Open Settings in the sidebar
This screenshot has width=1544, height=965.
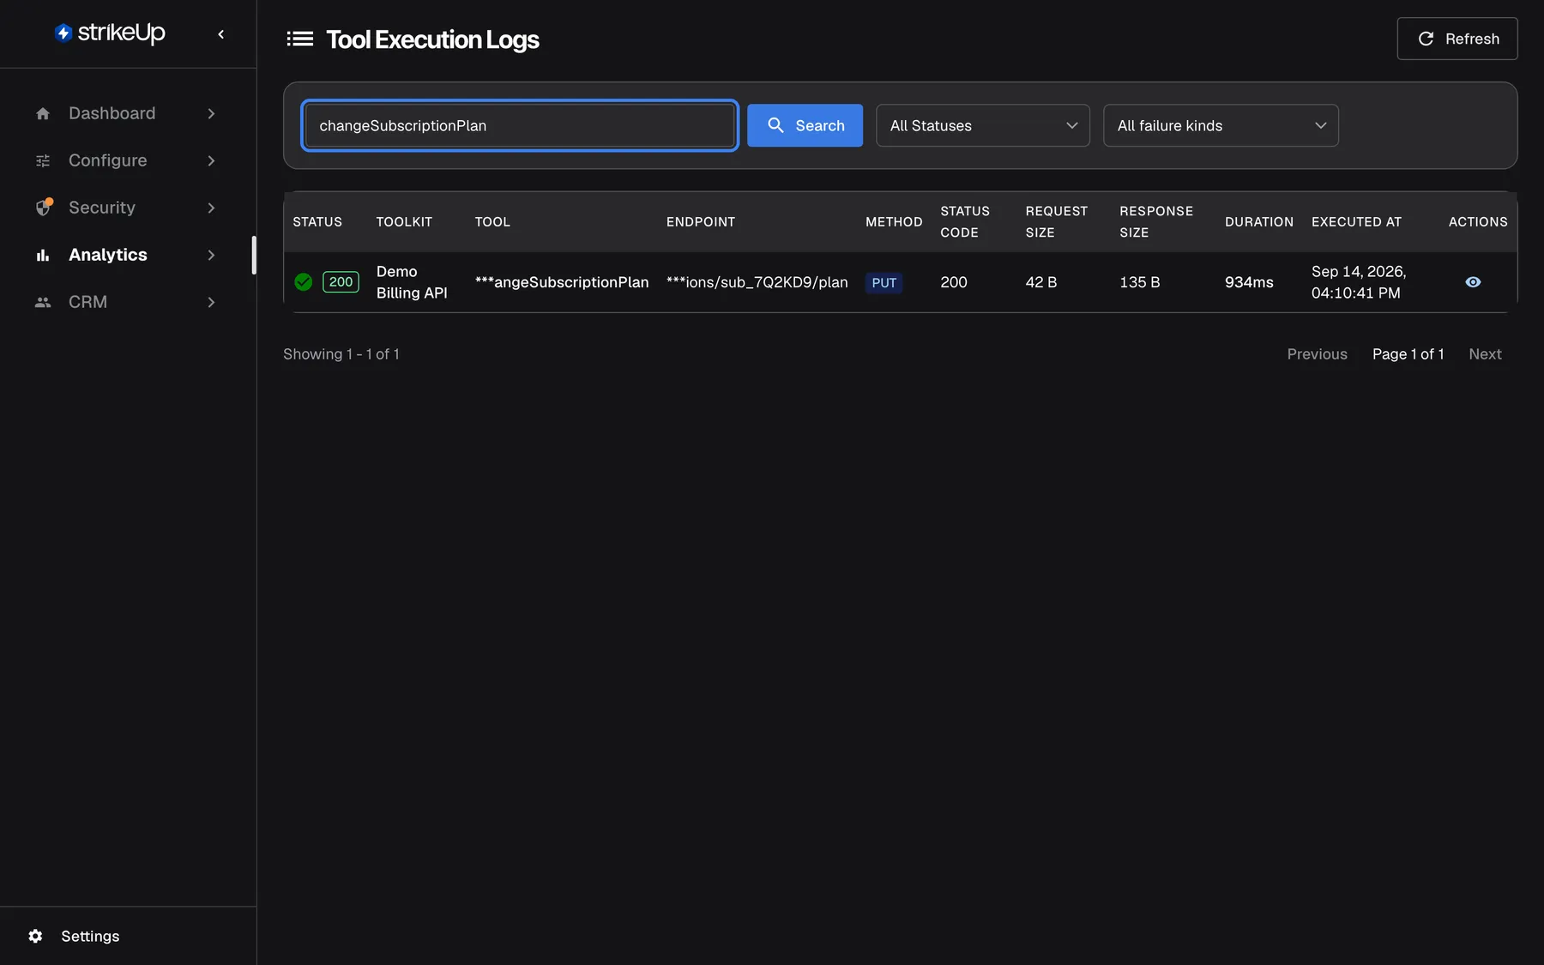(128, 936)
